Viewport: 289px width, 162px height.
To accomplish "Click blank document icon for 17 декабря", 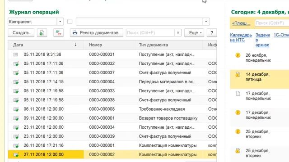I will [x=238, y=94].
